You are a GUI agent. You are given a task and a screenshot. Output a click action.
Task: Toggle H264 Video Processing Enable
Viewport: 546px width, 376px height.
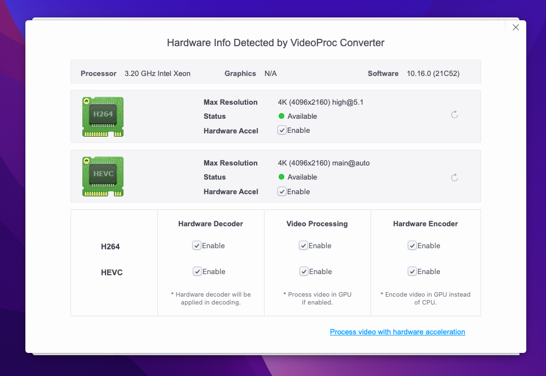pos(303,245)
